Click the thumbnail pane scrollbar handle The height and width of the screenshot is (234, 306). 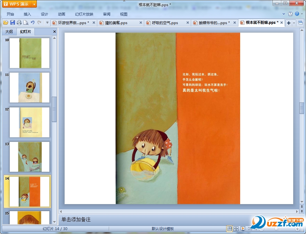pos(54,109)
